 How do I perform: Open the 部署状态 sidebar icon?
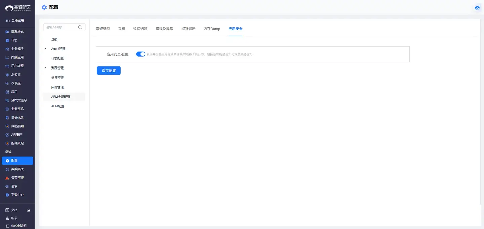point(7,32)
